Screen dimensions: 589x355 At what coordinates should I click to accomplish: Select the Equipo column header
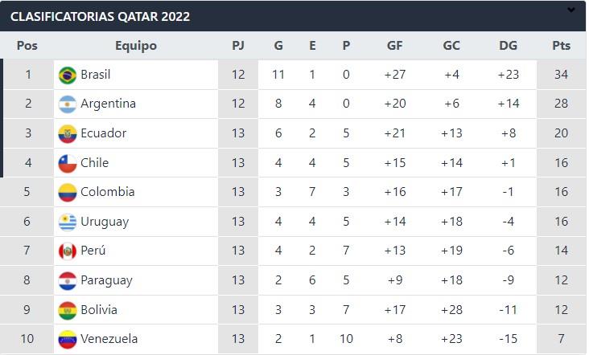coord(136,46)
